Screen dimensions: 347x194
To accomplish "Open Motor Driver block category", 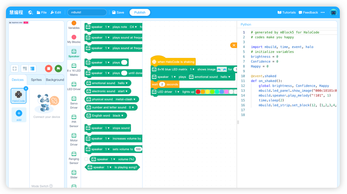I will click(x=74, y=139).
